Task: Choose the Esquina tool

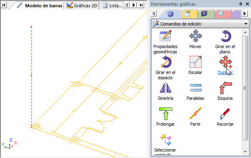Action: pyautogui.click(x=225, y=91)
